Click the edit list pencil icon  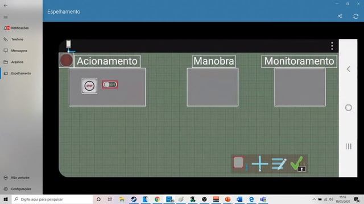279,164
